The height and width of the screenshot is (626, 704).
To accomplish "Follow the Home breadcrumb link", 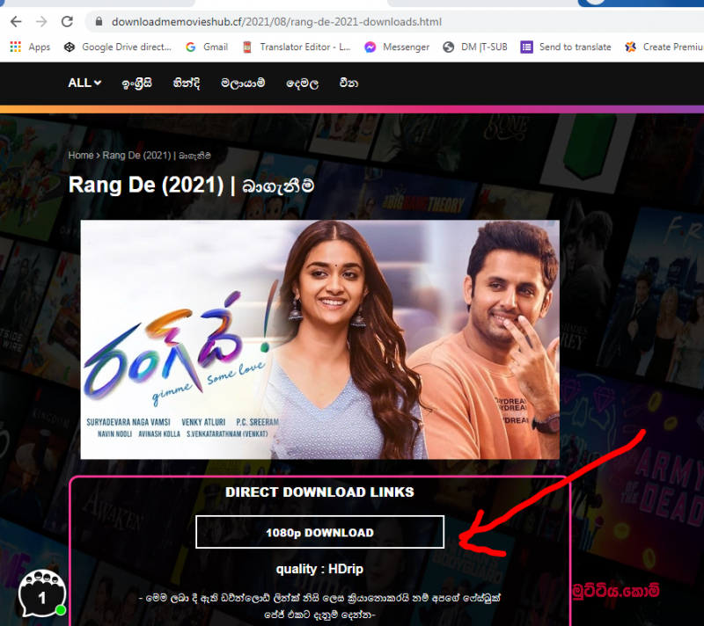I will click(x=81, y=155).
